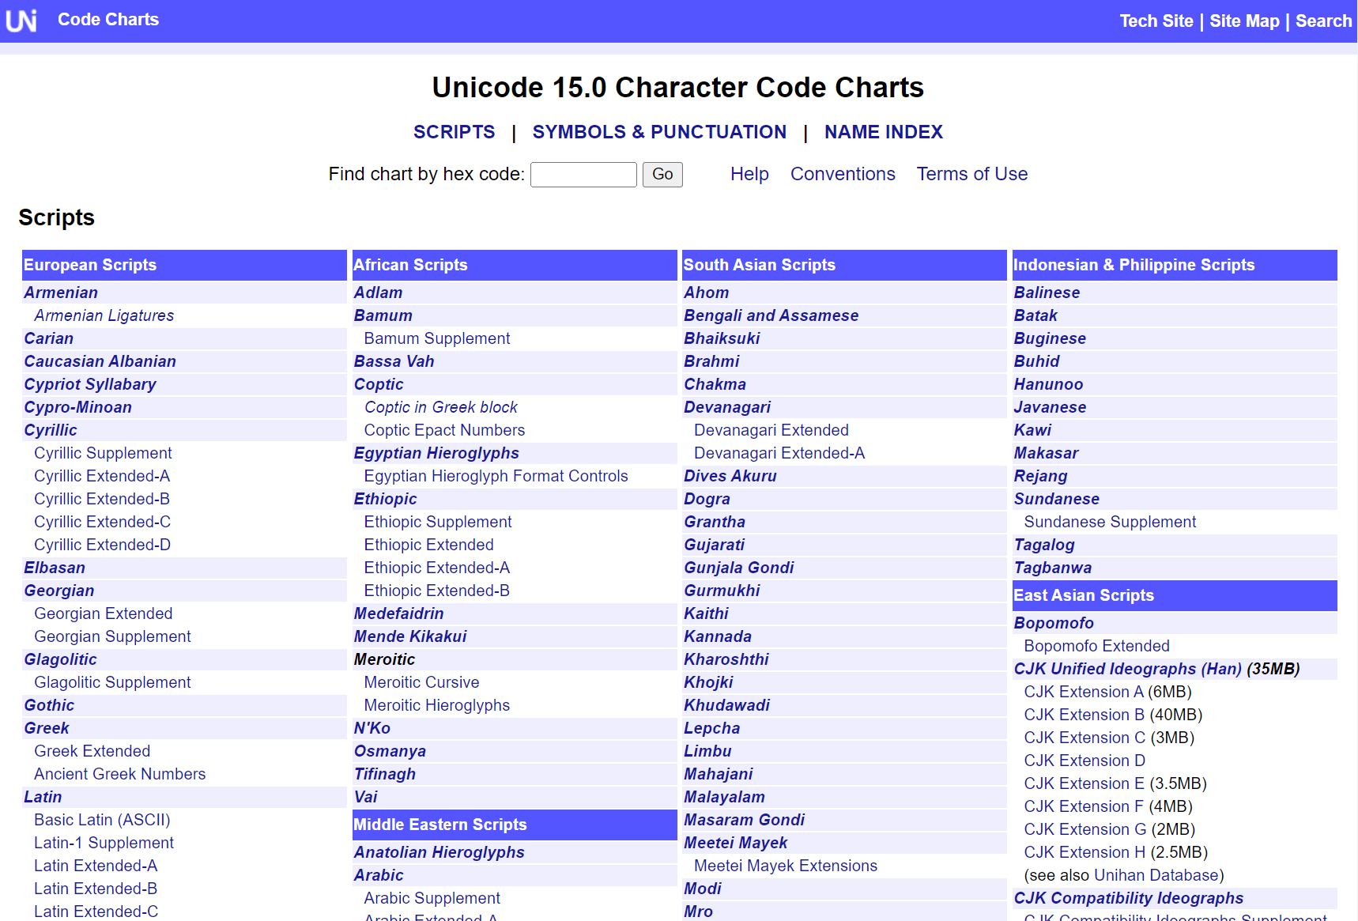Open the Mende Kikakui chart
Screen dimensions: 1358x921
coord(410,636)
